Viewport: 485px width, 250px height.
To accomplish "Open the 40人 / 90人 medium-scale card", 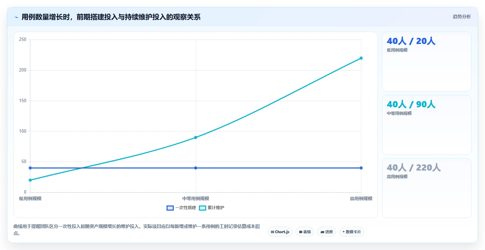I will pos(426,125).
